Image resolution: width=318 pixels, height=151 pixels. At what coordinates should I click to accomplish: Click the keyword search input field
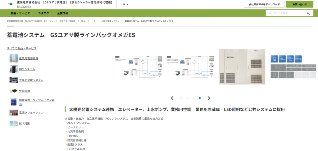coord(285,13)
